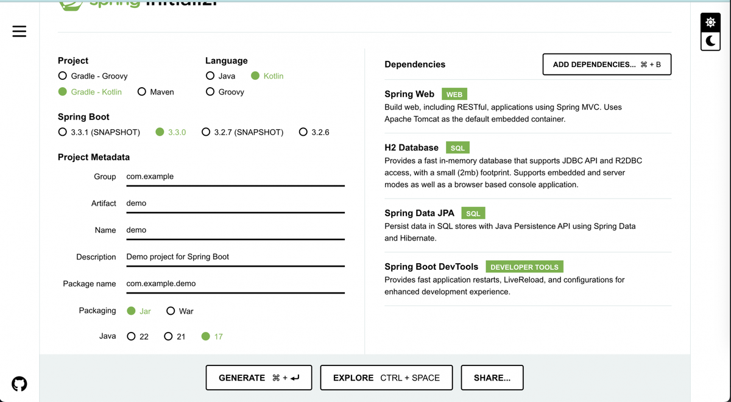Click the DEVELOPER TOOLS badge
This screenshot has width=731, height=402.
pyautogui.click(x=524, y=267)
